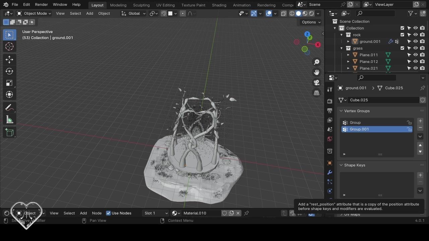Switch perspective/orthographic with grid icon
The width and height of the screenshot is (429, 241).
(x=316, y=93)
